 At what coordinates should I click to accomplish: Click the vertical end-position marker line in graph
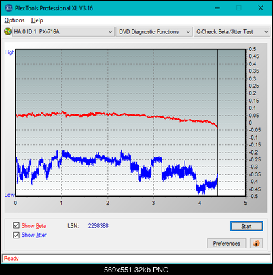point(217,123)
